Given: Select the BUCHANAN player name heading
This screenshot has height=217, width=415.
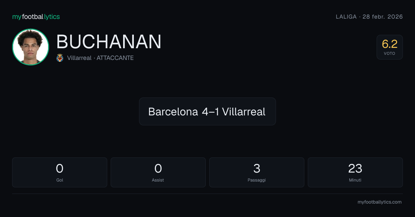Looking at the screenshot, I should click(109, 42).
